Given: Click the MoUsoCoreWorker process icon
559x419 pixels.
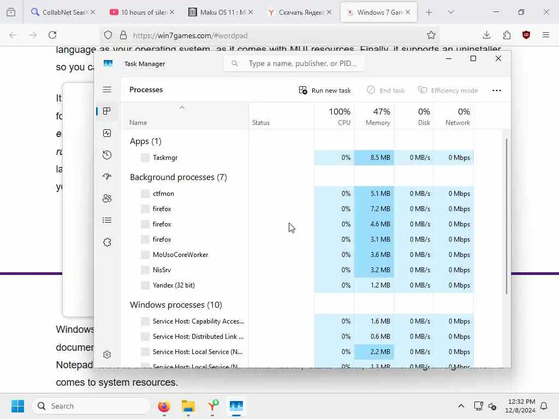Looking at the screenshot, I should 145,255.
